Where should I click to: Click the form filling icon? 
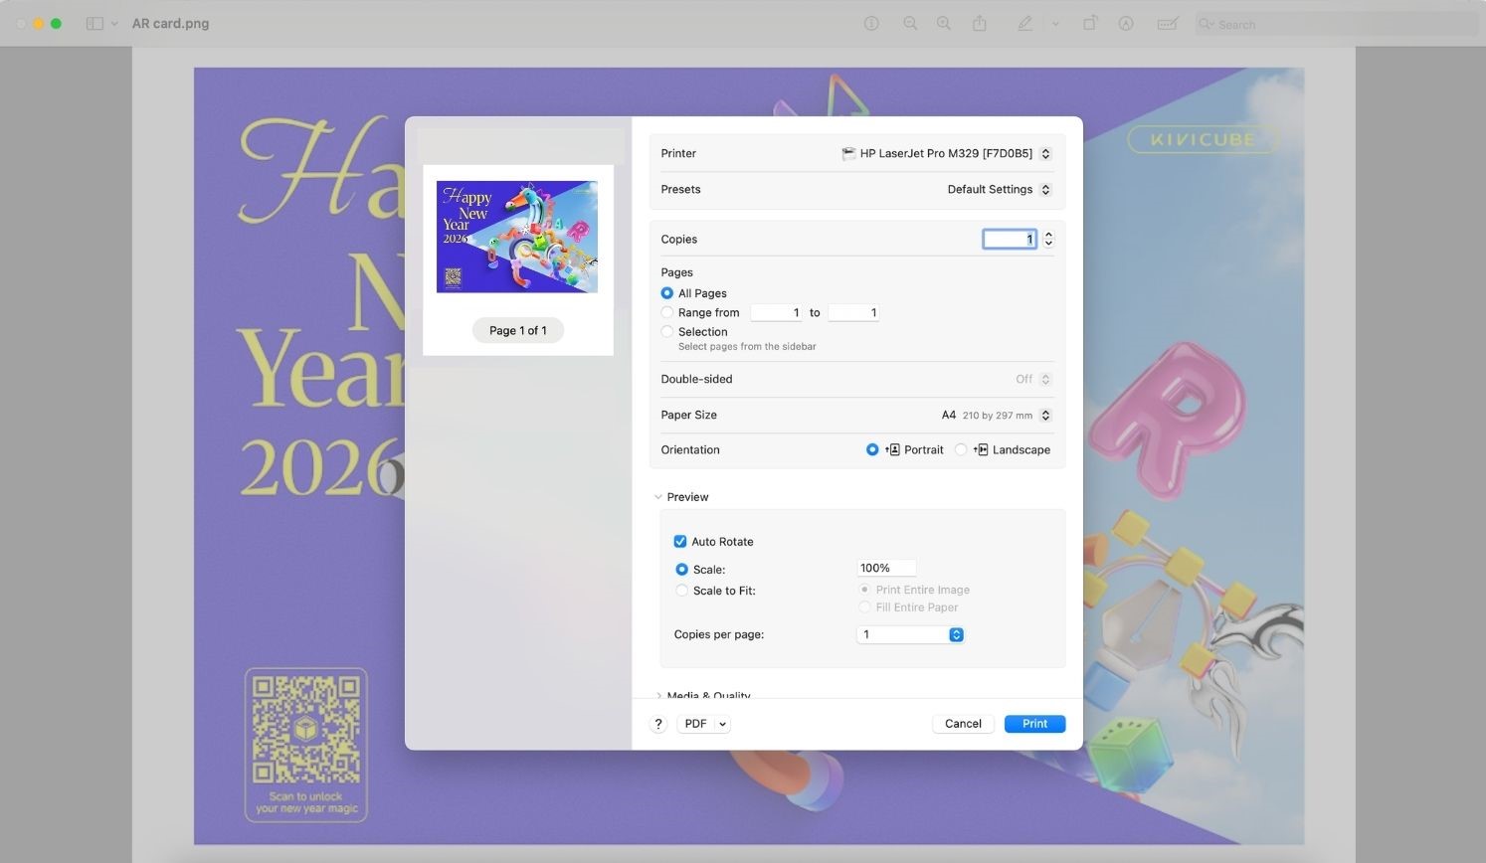tap(1168, 24)
